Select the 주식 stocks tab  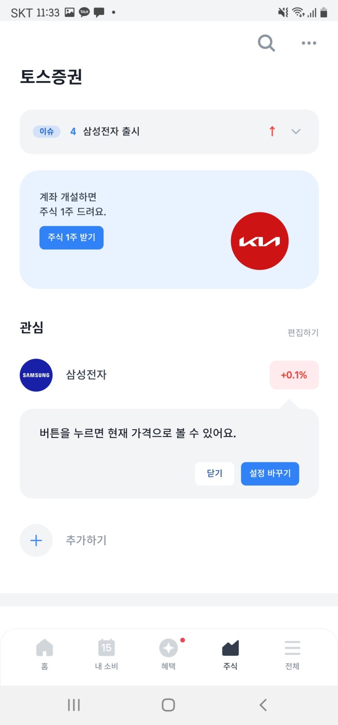click(x=230, y=654)
